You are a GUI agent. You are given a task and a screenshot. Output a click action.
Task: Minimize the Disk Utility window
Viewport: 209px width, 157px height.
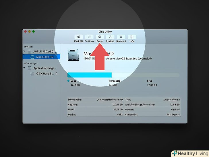[x=30, y=32]
